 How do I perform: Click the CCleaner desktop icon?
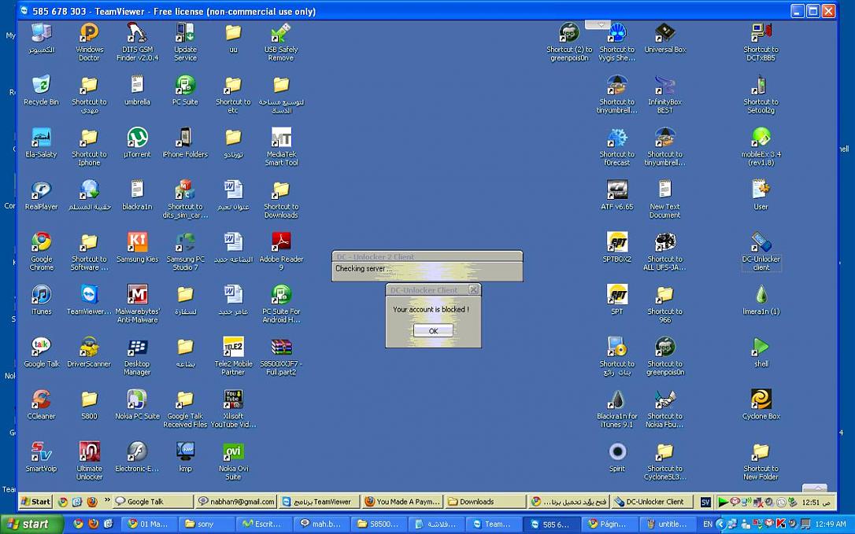[x=41, y=400]
